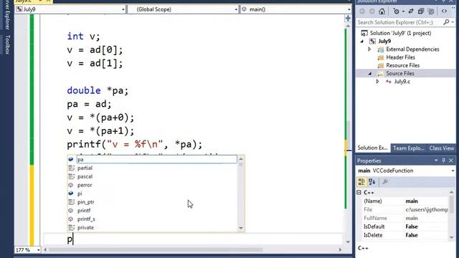Click the split editor plus icon
459x258 pixels.
(348, 18)
